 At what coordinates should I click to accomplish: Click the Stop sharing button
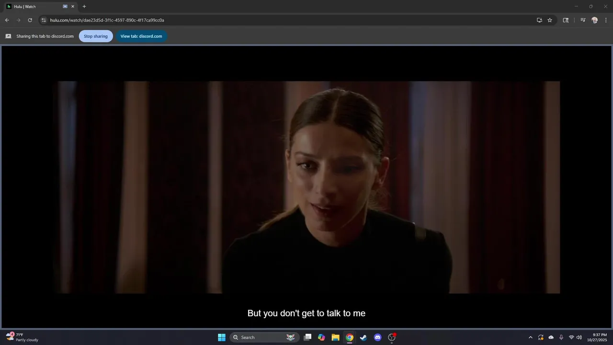[x=96, y=36]
